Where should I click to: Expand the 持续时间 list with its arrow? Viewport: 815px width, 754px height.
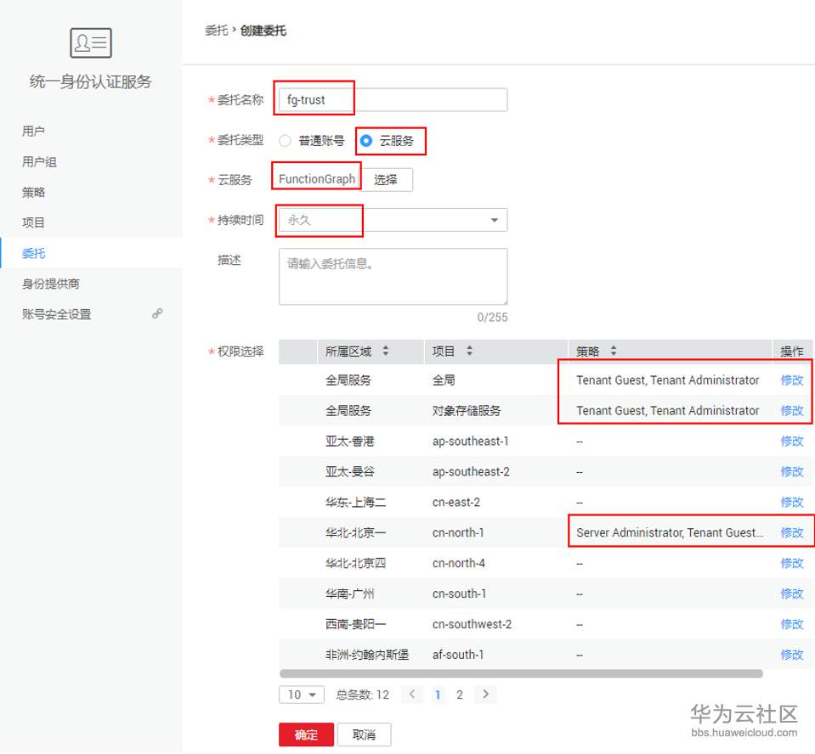pyautogui.click(x=495, y=220)
